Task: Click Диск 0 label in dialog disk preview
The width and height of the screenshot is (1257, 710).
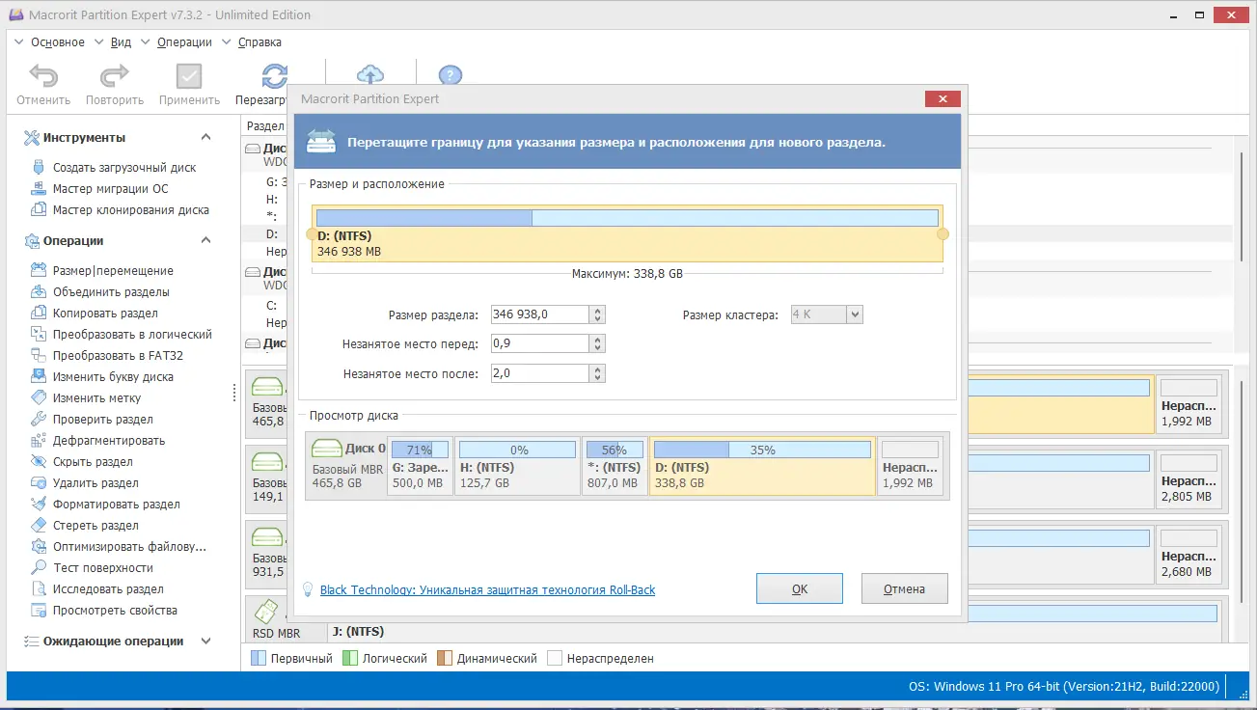Action: coord(366,449)
